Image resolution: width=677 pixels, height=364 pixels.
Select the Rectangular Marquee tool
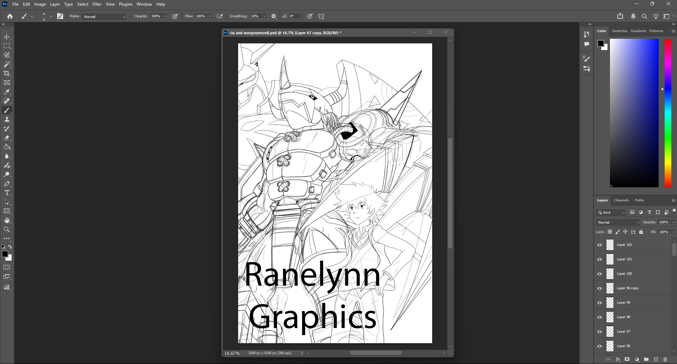(7, 46)
